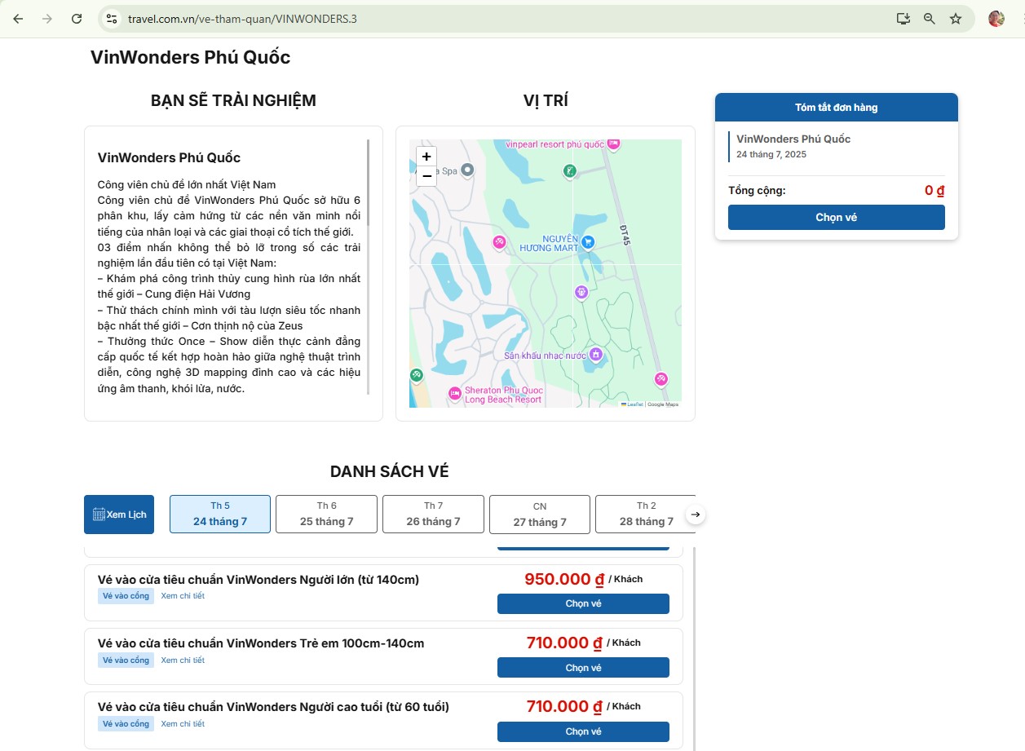
Task: Click the DANH SÁCH VÉ heading
Action: tap(389, 472)
